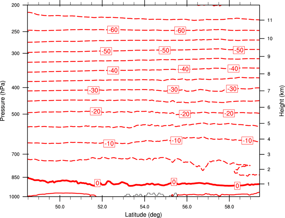The image size is (285, 218).
Task: Pick the 7 km height tick label
Action: pos(269,91)
